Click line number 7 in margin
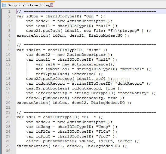The width and height of the screenshot is (166, 154). (x=9, y=40)
